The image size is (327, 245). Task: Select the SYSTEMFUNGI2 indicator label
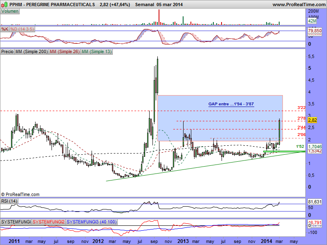point(49,222)
